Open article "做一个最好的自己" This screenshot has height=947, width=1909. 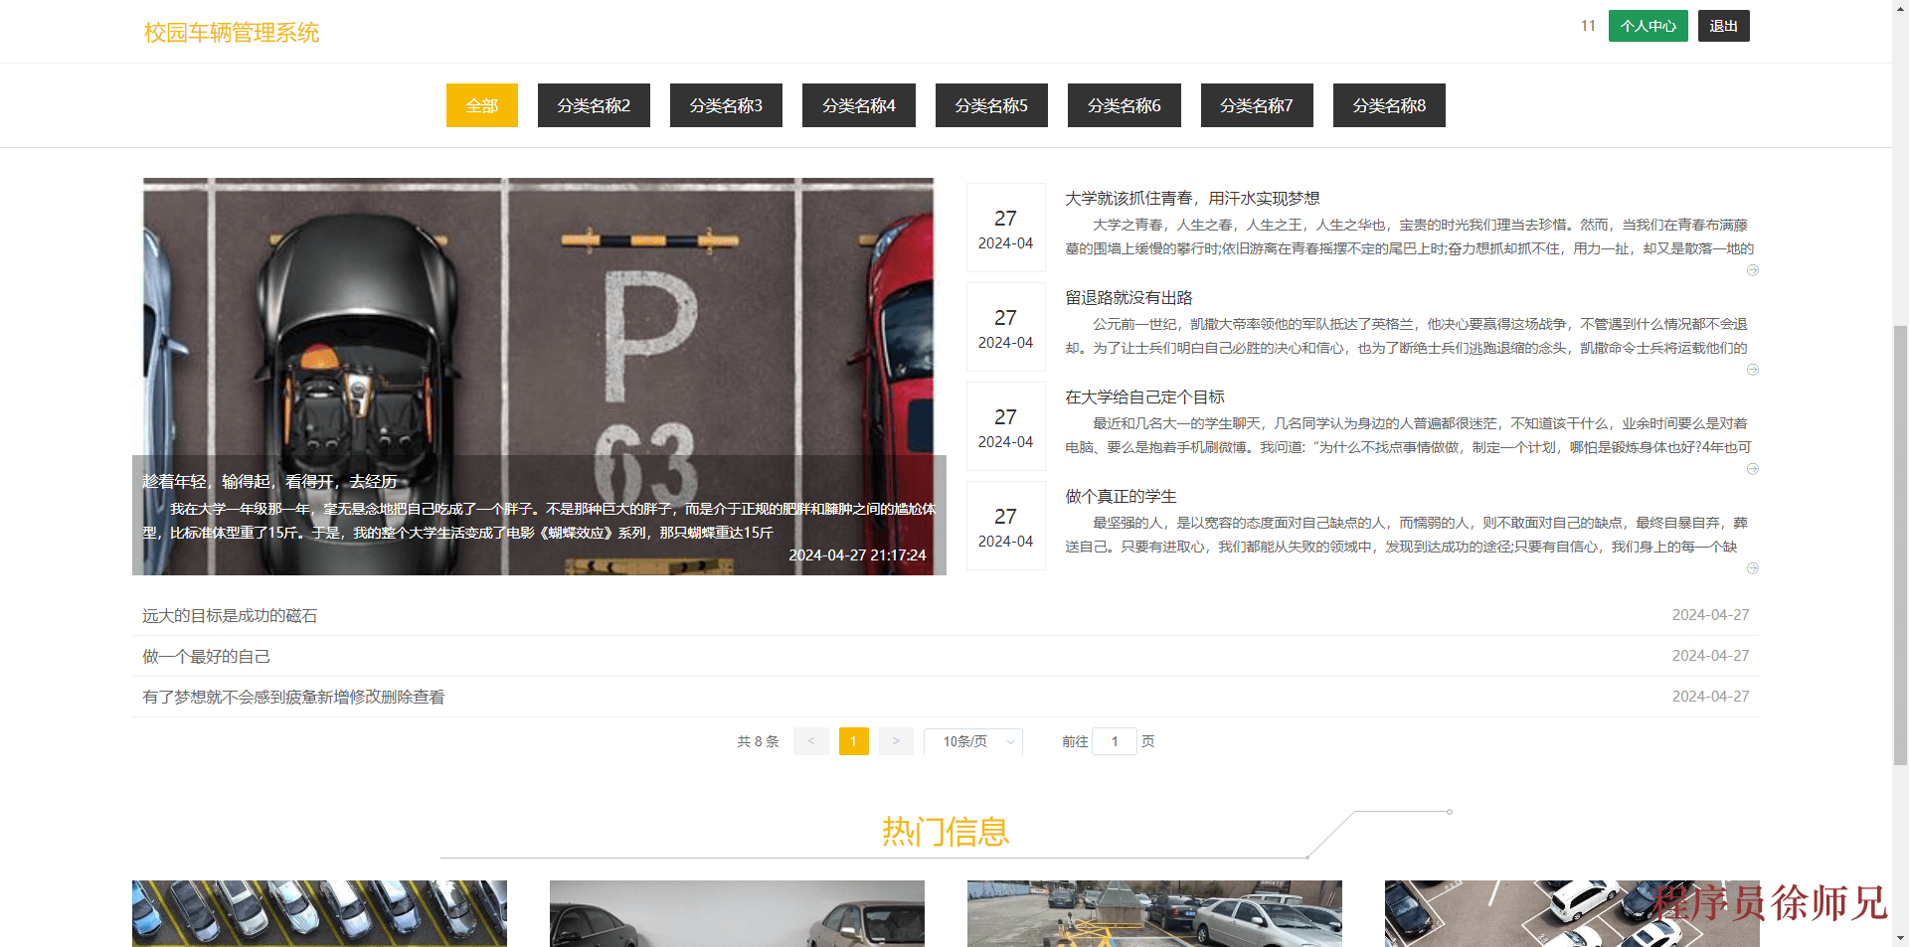click(205, 656)
